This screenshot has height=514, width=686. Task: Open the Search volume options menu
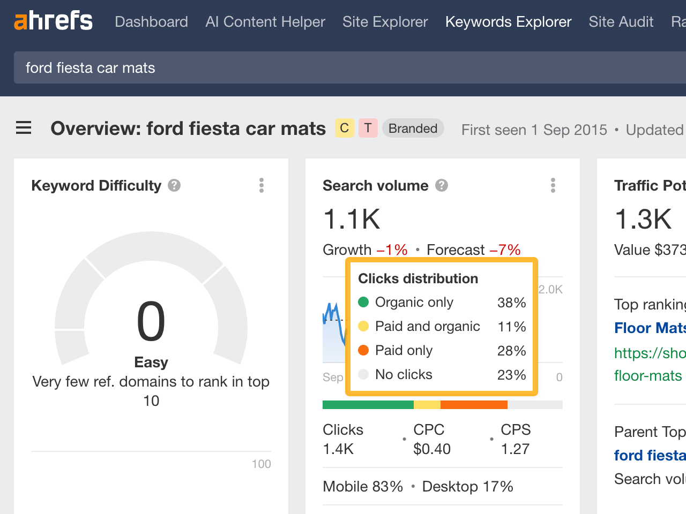click(553, 185)
